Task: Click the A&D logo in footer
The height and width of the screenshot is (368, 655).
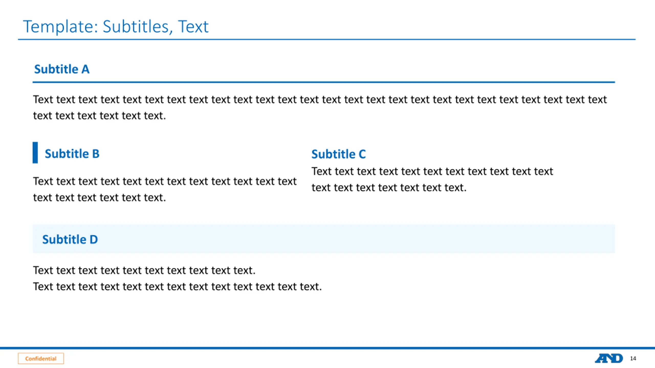Action: click(x=609, y=358)
